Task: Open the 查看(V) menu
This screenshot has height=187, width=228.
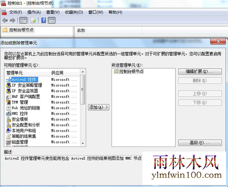Action: pyautogui.click(x=53, y=12)
